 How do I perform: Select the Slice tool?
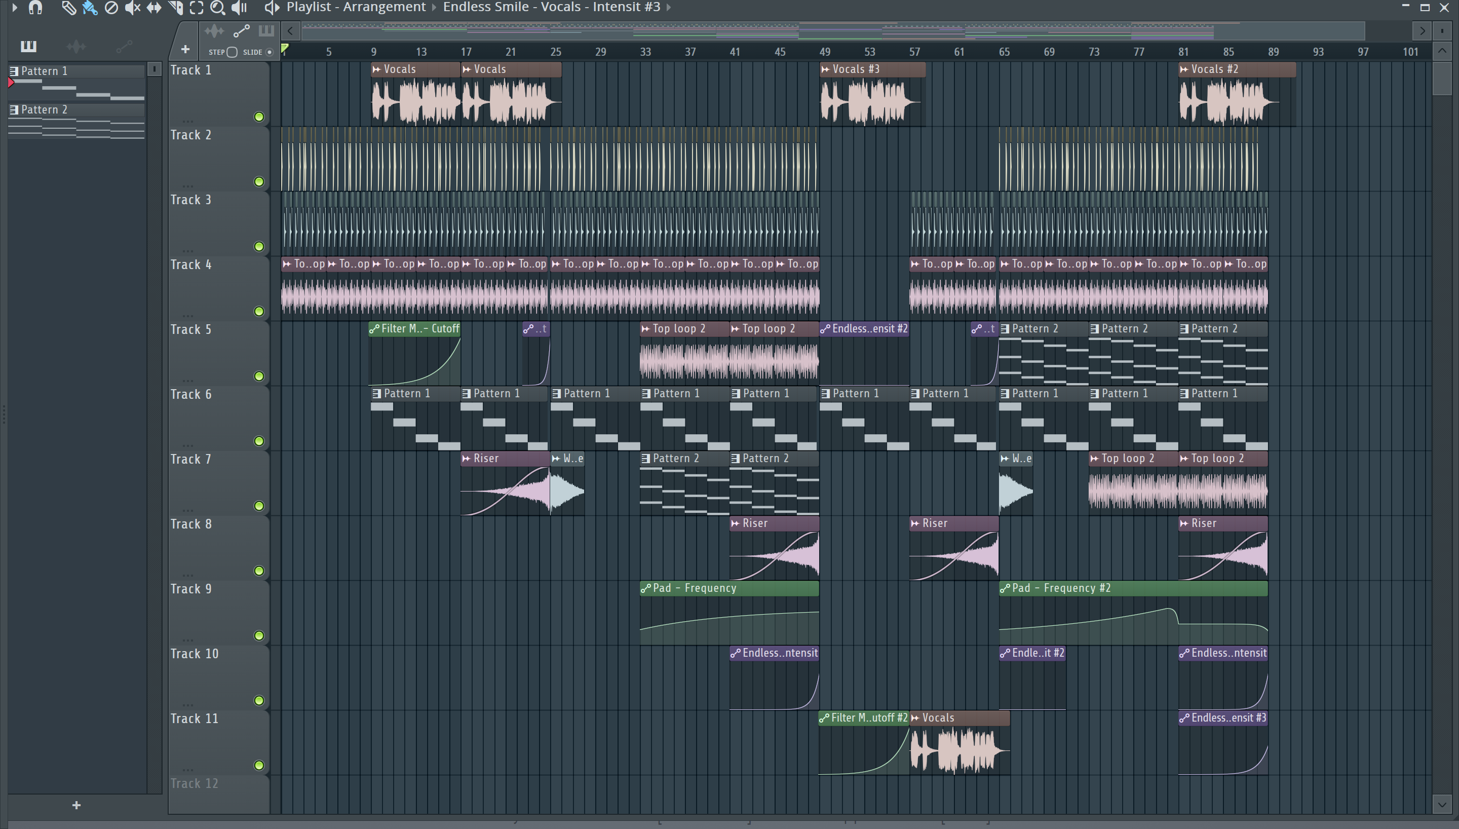point(176,8)
